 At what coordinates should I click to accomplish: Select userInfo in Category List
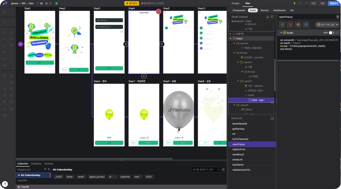[22, 180]
